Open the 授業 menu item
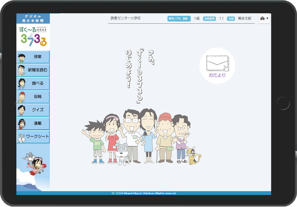 coord(33,57)
